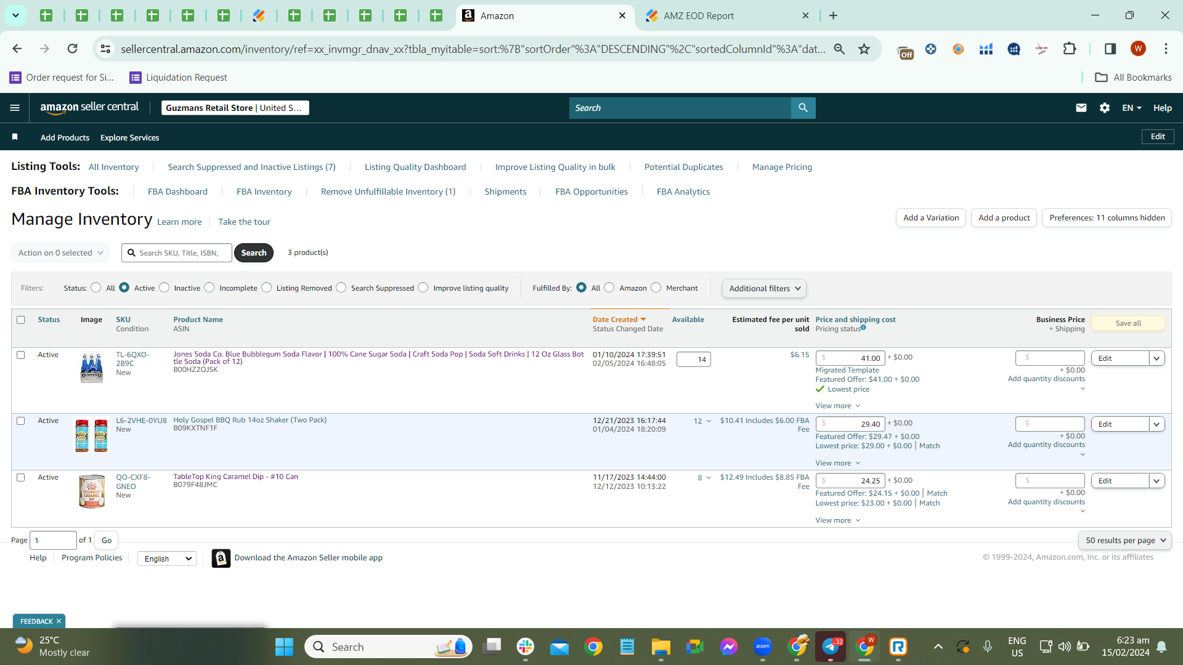Click the search magnifier button in header
This screenshot has height=665, width=1183.
coord(803,108)
